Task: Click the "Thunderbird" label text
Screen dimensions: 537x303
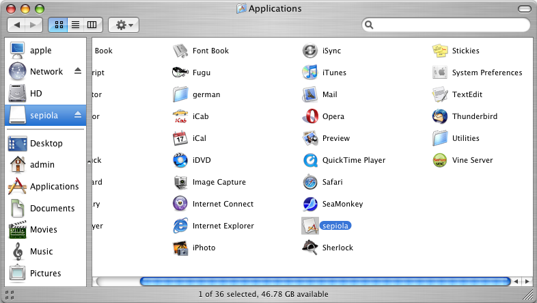Action: [475, 116]
